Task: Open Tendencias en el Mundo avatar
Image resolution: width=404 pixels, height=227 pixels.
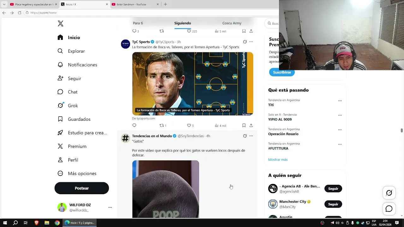Action: (126, 138)
